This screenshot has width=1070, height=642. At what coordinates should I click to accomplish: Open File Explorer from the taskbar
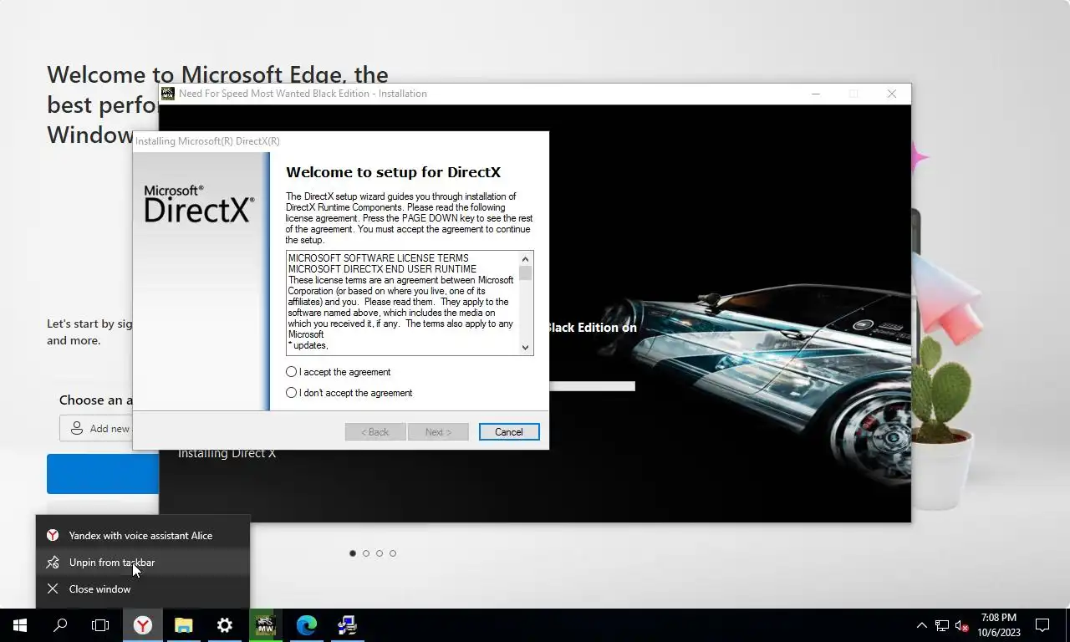click(x=184, y=625)
